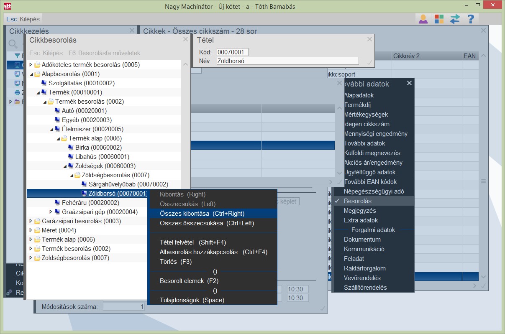Click the blue swap arrows icon

click(x=454, y=19)
